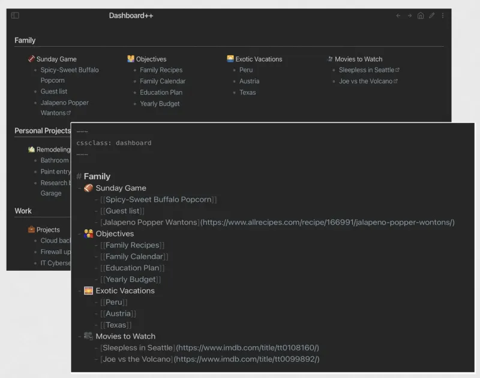Click the Work heading

(x=23, y=211)
